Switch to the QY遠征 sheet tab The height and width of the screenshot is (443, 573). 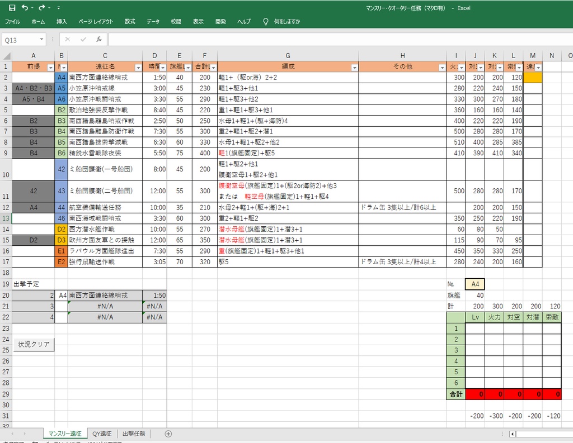102,434
